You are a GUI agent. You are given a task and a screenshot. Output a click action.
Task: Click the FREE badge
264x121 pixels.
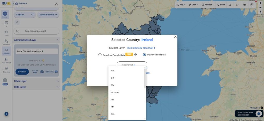(x=129, y=54)
